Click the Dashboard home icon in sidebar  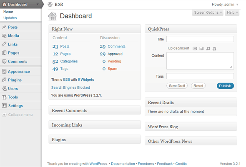click(4, 4)
